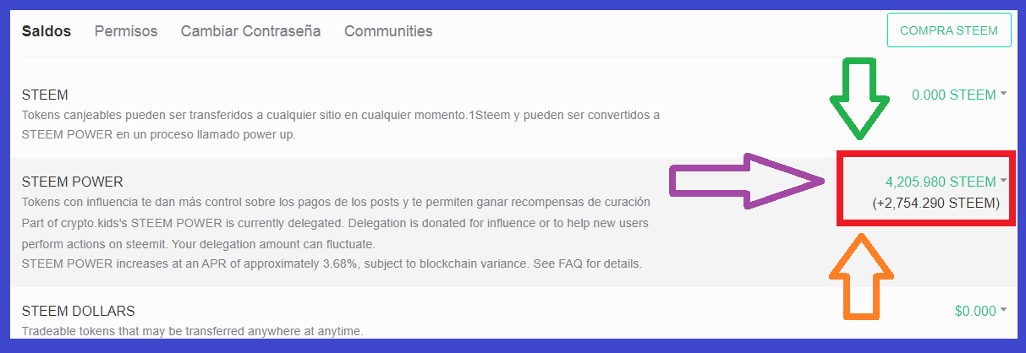Open the $0.000 Steem Dollars dropdown

980,311
